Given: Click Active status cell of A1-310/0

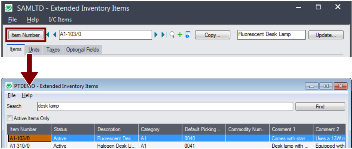Looking at the screenshot, I should [x=73, y=145].
